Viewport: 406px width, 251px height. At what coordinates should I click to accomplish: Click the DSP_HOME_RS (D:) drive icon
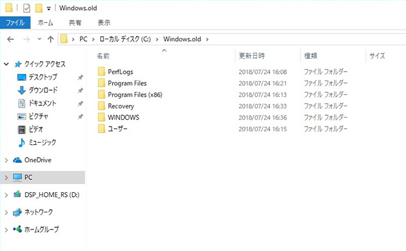(18, 194)
